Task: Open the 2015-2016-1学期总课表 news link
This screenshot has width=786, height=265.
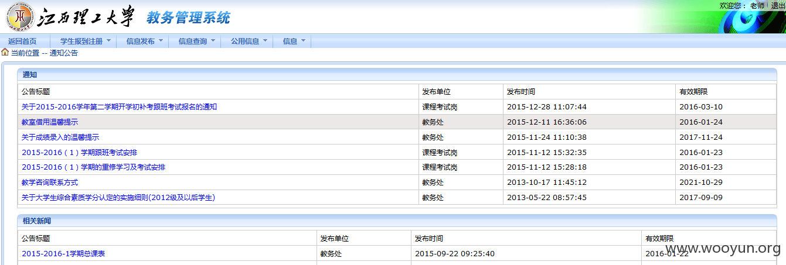Action: 63,254
